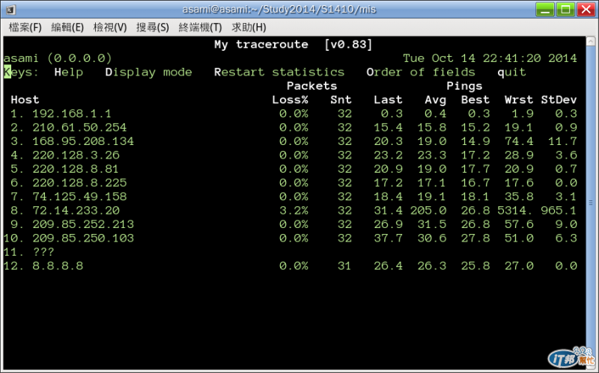Select hop 9 host 209.85.252.213
Viewport: 599px width, 373px height.
pyautogui.click(x=83, y=224)
